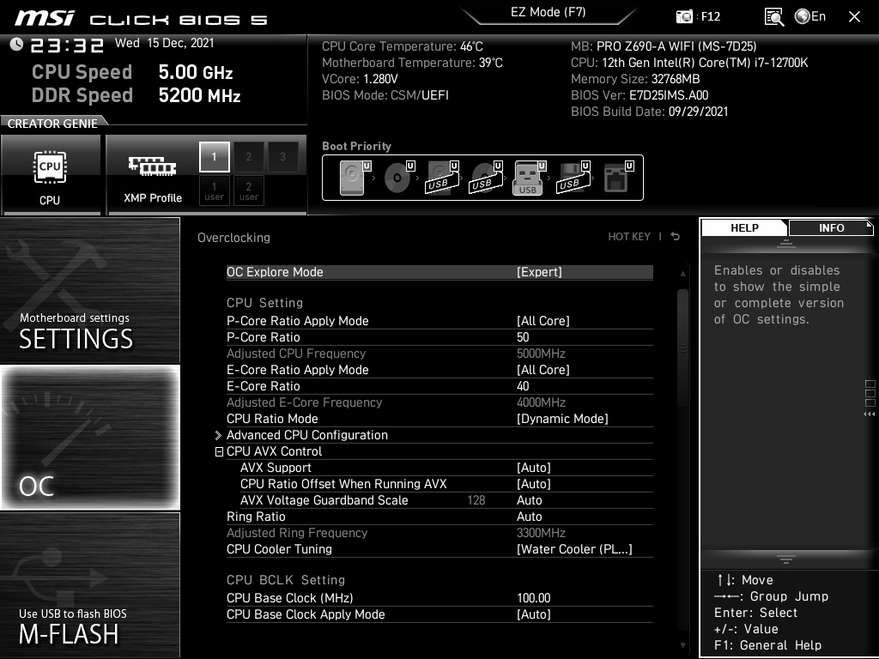The image size is (879, 659).
Task: Switch to the HELP tab
Action: click(x=744, y=228)
